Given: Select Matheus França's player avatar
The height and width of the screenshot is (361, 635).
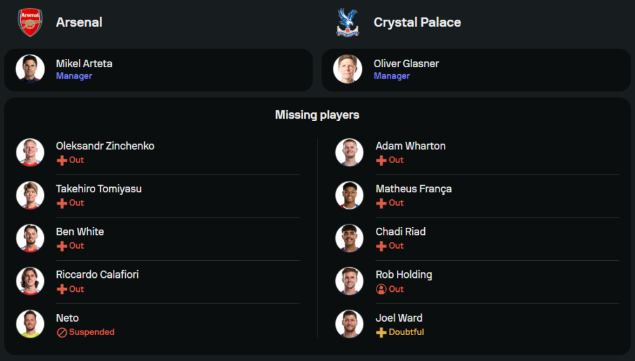Looking at the screenshot, I should [x=349, y=195].
